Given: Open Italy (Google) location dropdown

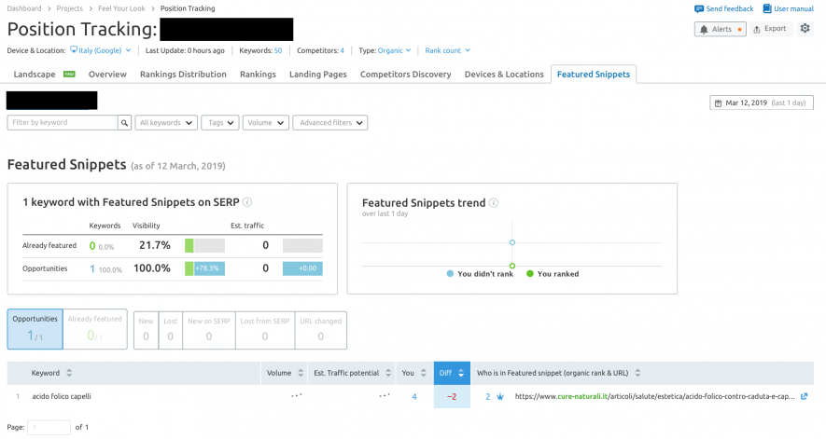Looking at the screenshot, I should coord(101,50).
